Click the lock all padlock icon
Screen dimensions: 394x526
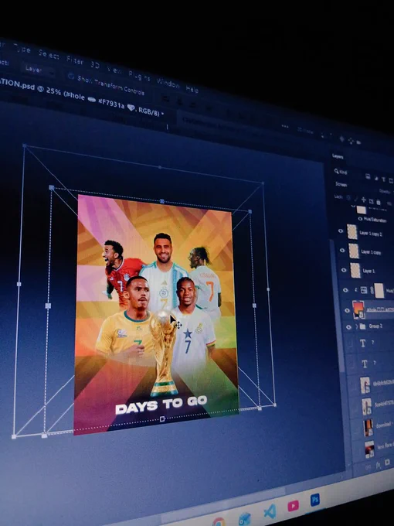pyautogui.click(x=379, y=203)
